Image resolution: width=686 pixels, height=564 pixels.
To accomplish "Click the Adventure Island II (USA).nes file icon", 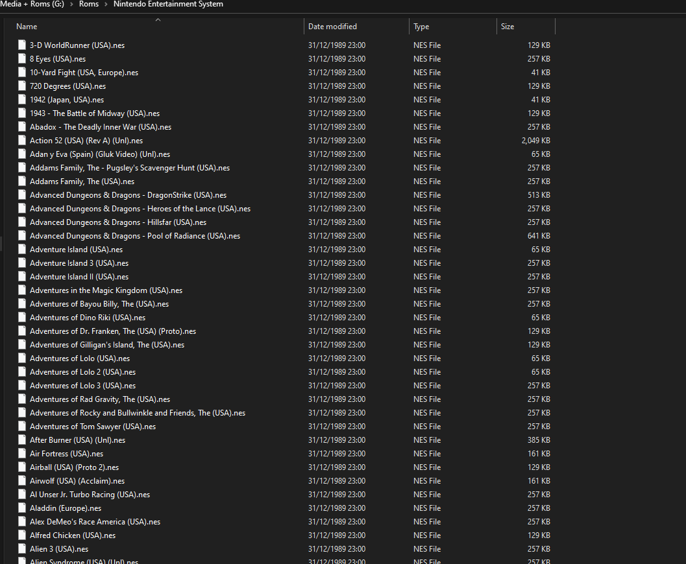I will click(x=22, y=277).
